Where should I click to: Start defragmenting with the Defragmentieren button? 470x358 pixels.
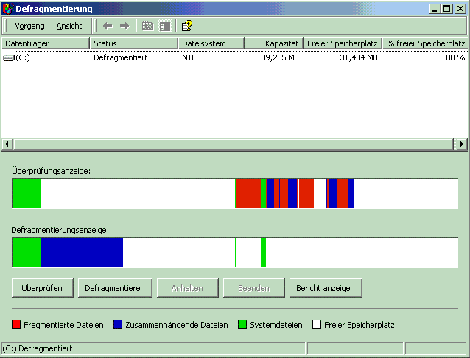coord(116,288)
